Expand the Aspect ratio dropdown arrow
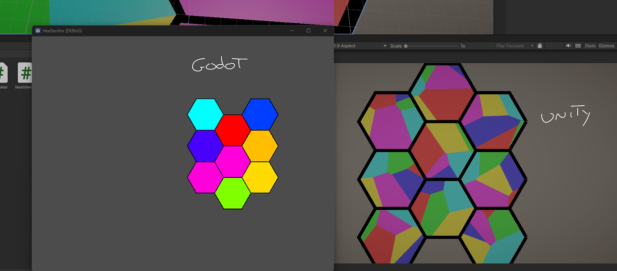The height and width of the screenshot is (271, 617). (x=385, y=45)
